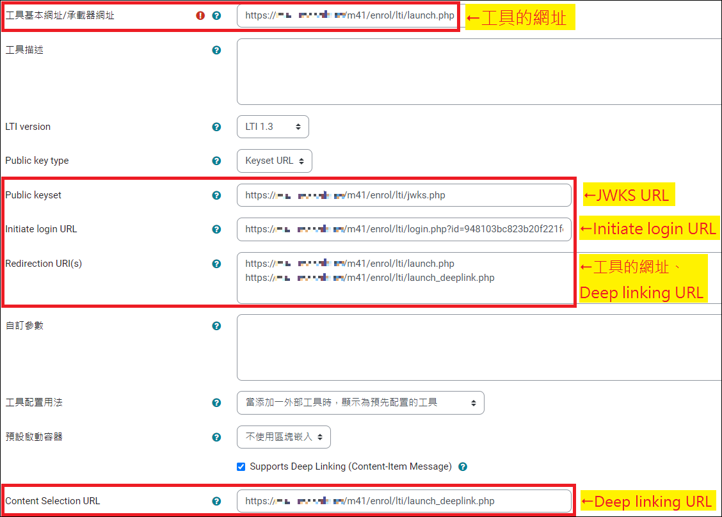Screen dimensions: 722x517
Task: Click the '工具配置用法' label
Action: pyautogui.click(x=34, y=402)
